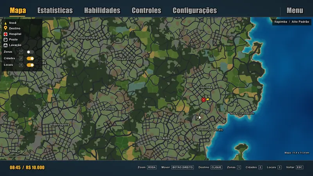Select the Videirópolis city label

(60, 124)
